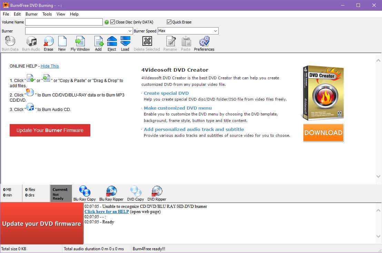Click the green icon beside Volume Name
The image size is (382, 253).
107,22
